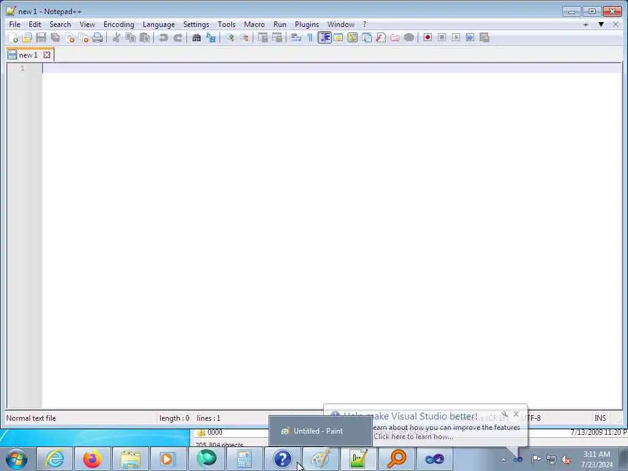The image size is (628, 471).
Task: Open Define your language icon
Action: click(x=339, y=37)
